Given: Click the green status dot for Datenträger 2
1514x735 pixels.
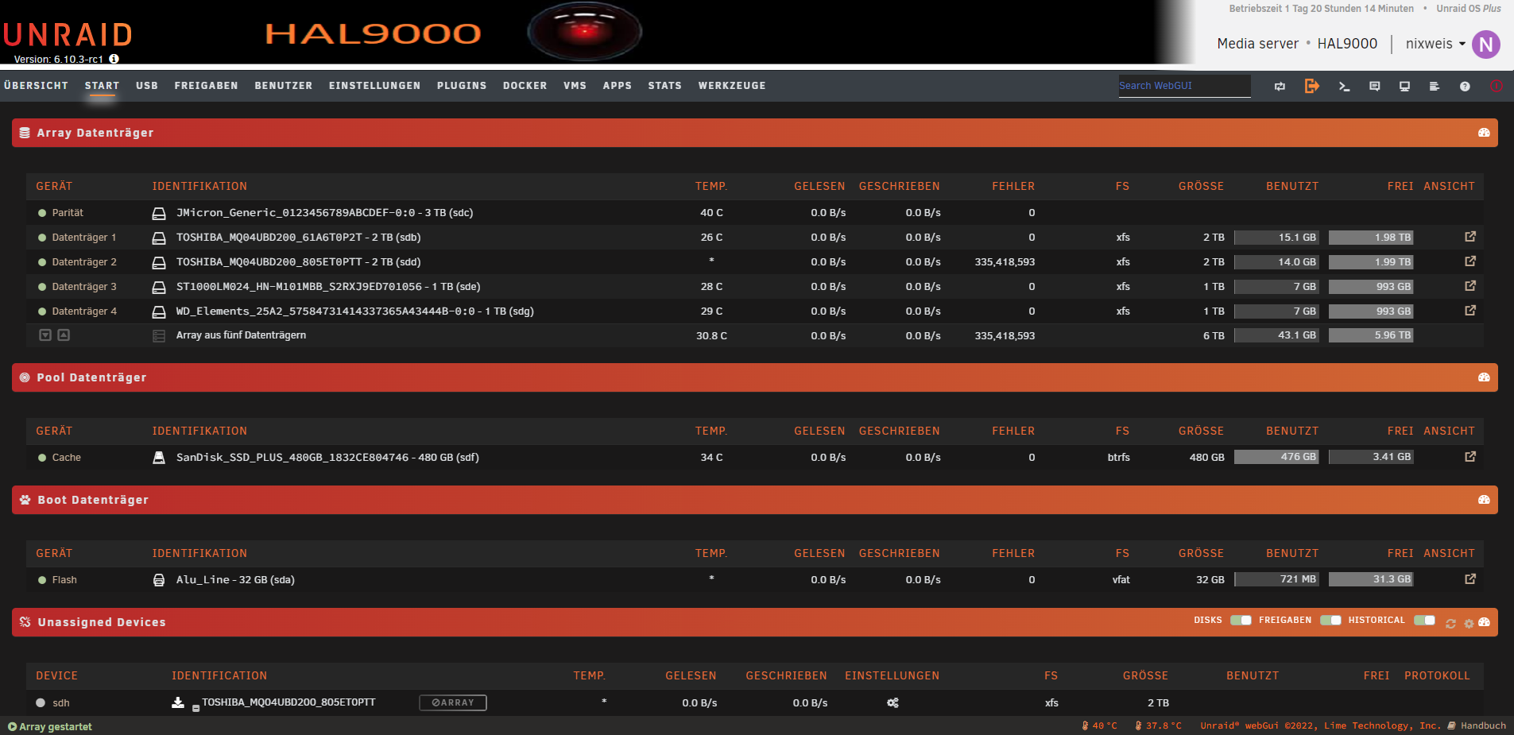Looking at the screenshot, I should pos(42,262).
